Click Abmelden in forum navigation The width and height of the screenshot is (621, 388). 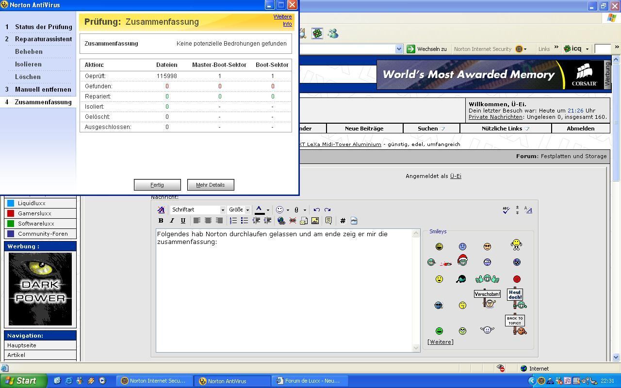pyautogui.click(x=580, y=129)
